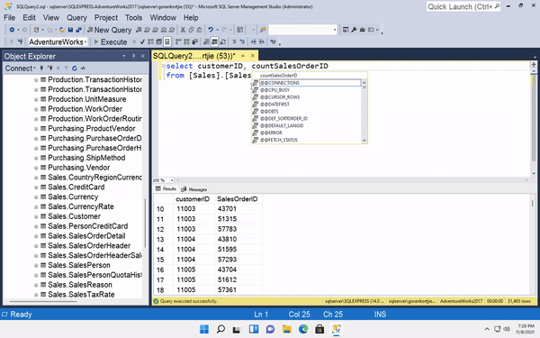Click the New Query button
Image resolution: width=540 pixels, height=338 pixels.
tap(110, 30)
